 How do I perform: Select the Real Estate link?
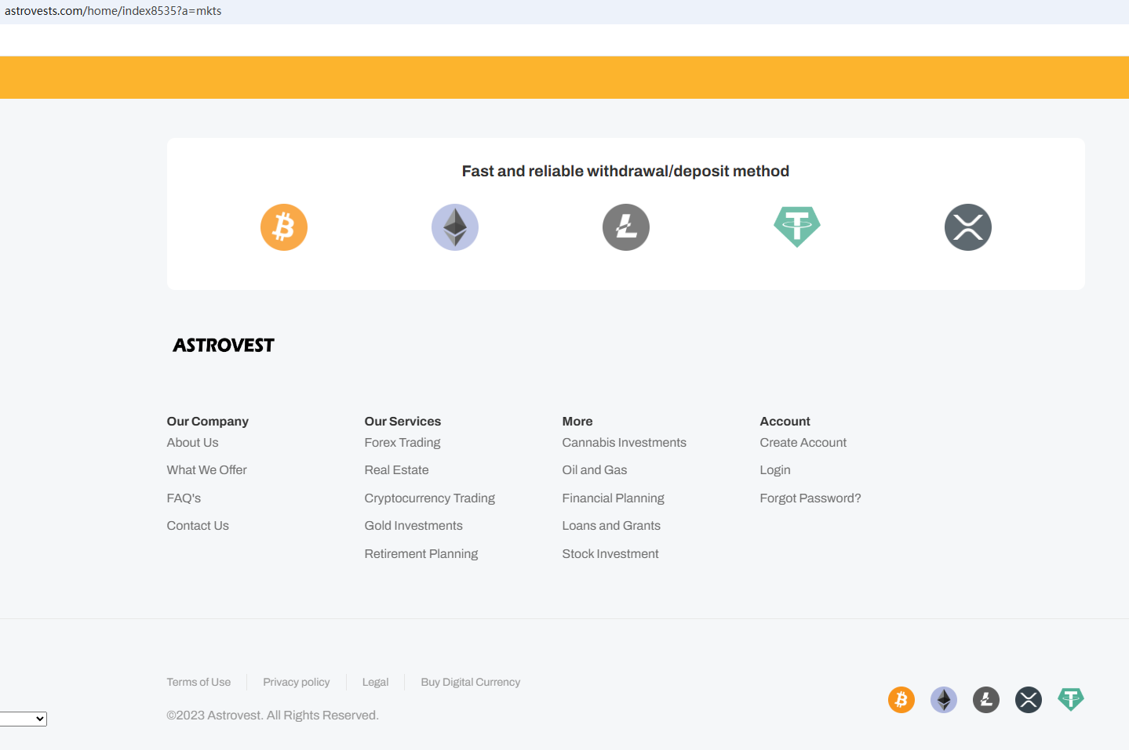tap(397, 470)
